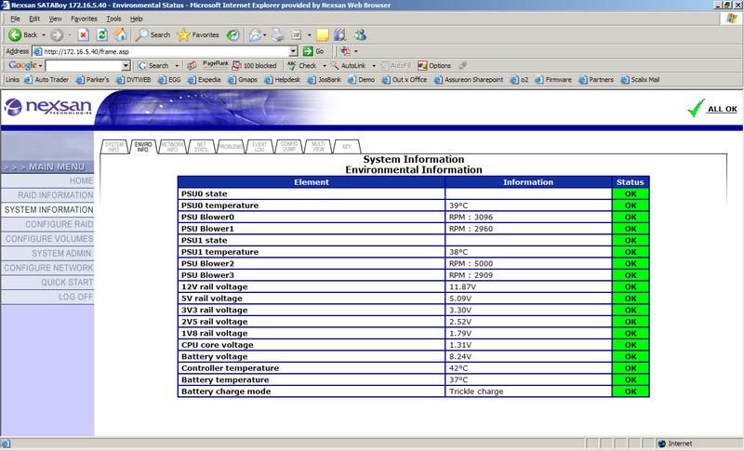Open CONFIGURE VOLUMES in the main menu
Image resolution: width=744 pixels, height=451 pixels.
click(47, 239)
